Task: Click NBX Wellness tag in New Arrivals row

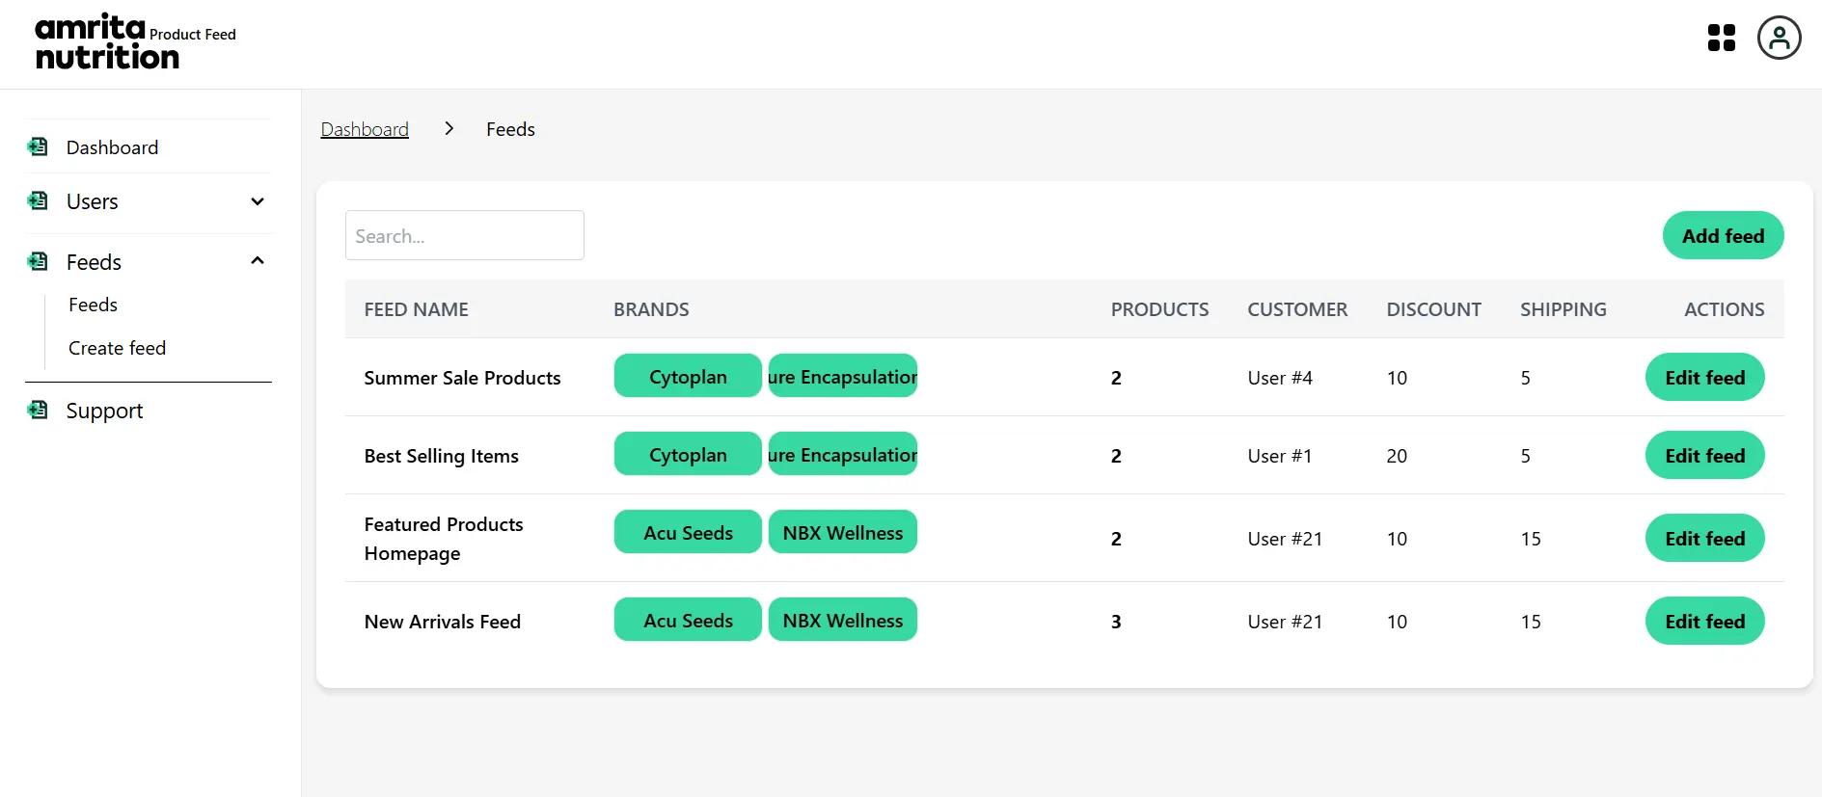Action: tap(843, 621)
